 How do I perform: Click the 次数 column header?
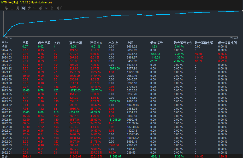click(x=57, y=43)
